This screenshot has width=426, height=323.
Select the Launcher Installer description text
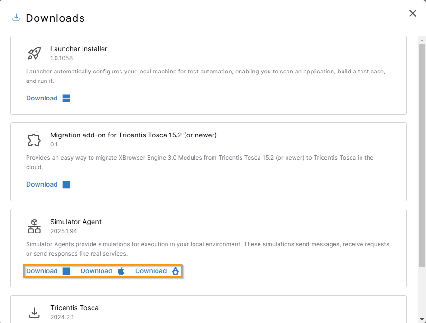[206, 76]
